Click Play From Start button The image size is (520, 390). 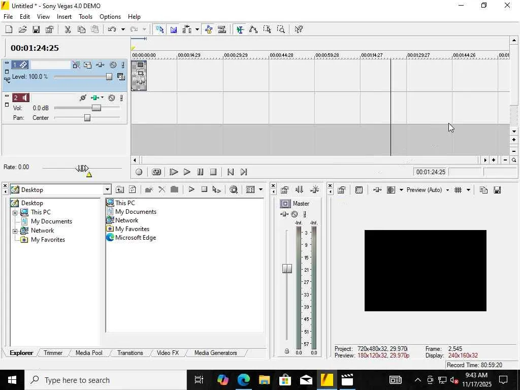[x=174, y=172]
